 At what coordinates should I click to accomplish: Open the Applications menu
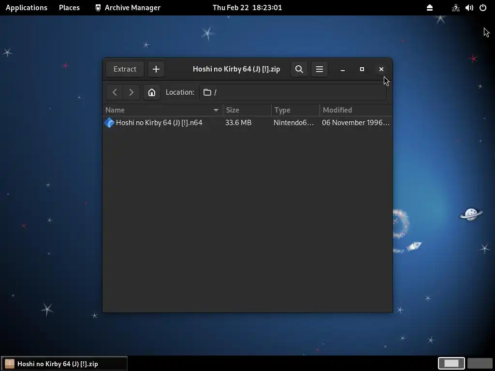(27, 8)
